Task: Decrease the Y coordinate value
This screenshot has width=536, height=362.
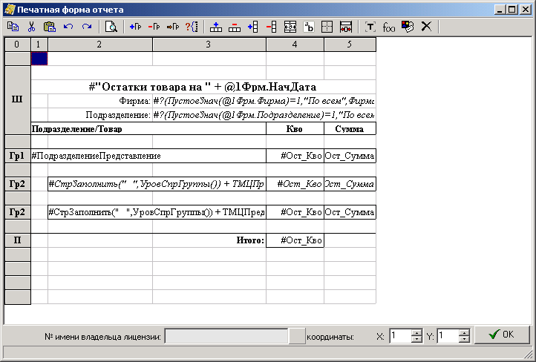Action: coord(464,340)
